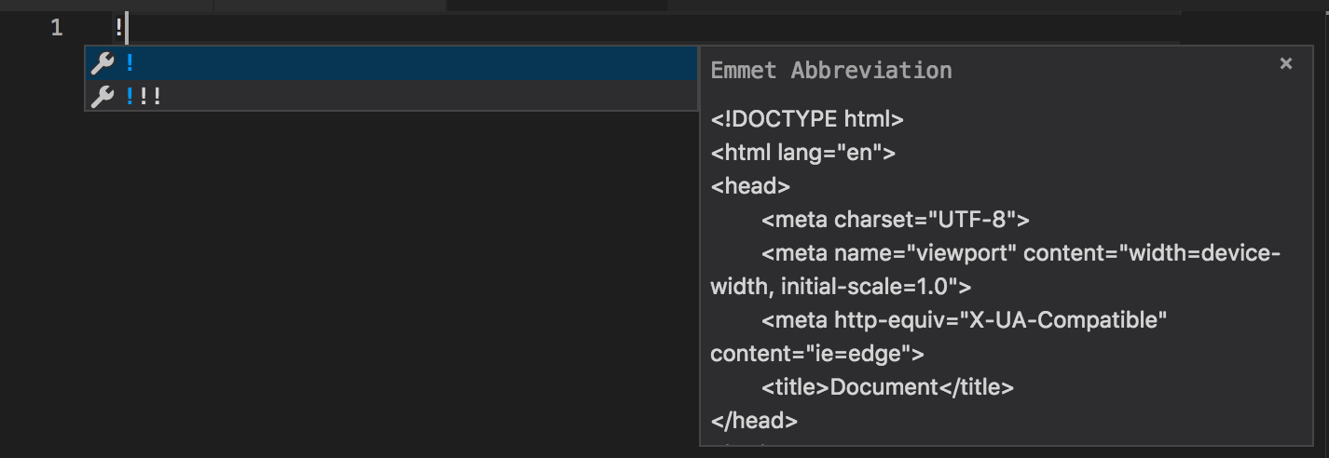Click the "Emmet Abbreviation" heading
Image resolution: width=1329 pixels, height=458 pixels.
click(831, 71)
